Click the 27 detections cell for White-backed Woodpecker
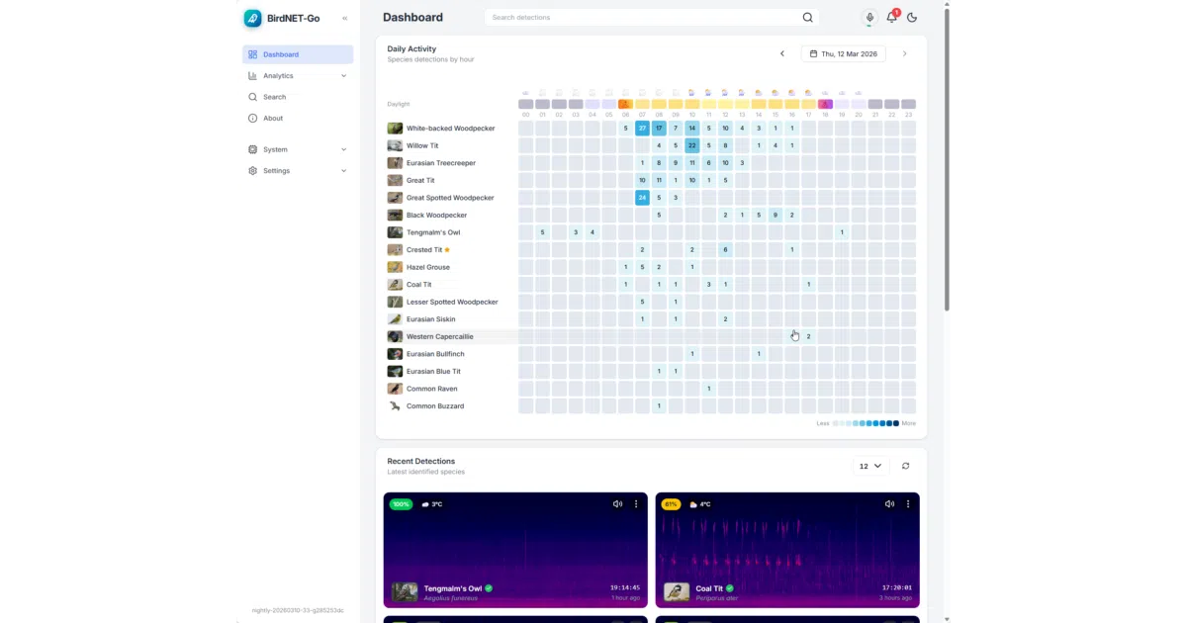 coord(642,128)
